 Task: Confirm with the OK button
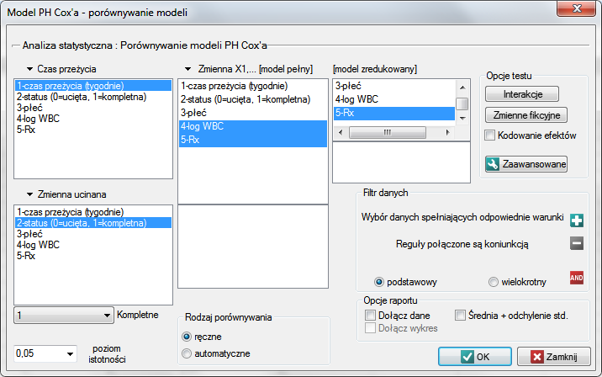475,356
